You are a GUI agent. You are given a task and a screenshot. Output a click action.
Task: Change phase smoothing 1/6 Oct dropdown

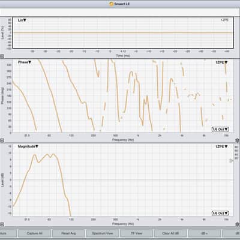[x=220, y=129]
